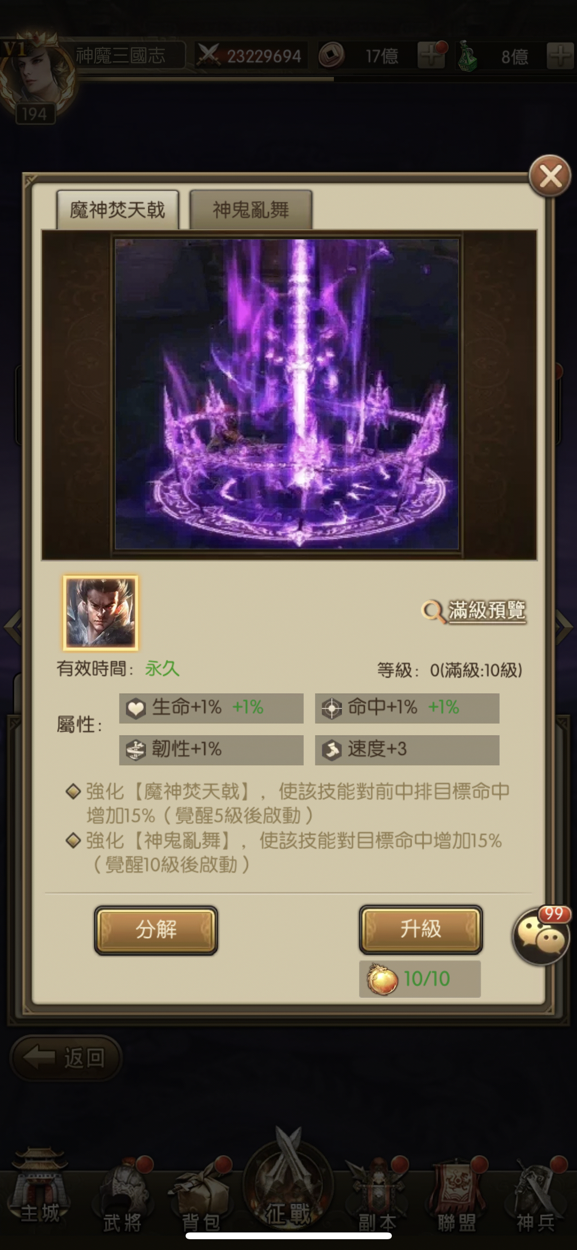Tap the 返回 back button
This screenshot has height=1250, width=577.
pyautogui.click(x=66, y=1057)
